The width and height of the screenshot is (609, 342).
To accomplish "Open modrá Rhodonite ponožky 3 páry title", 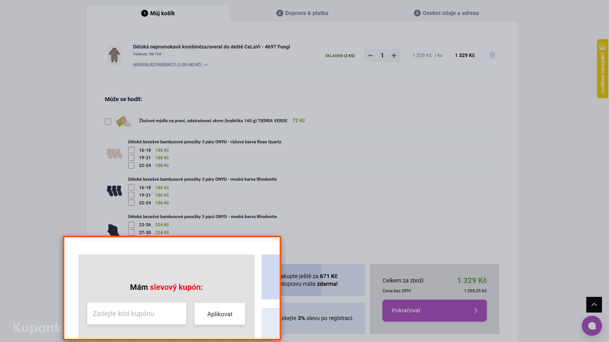I will click(x=202, y=179).
